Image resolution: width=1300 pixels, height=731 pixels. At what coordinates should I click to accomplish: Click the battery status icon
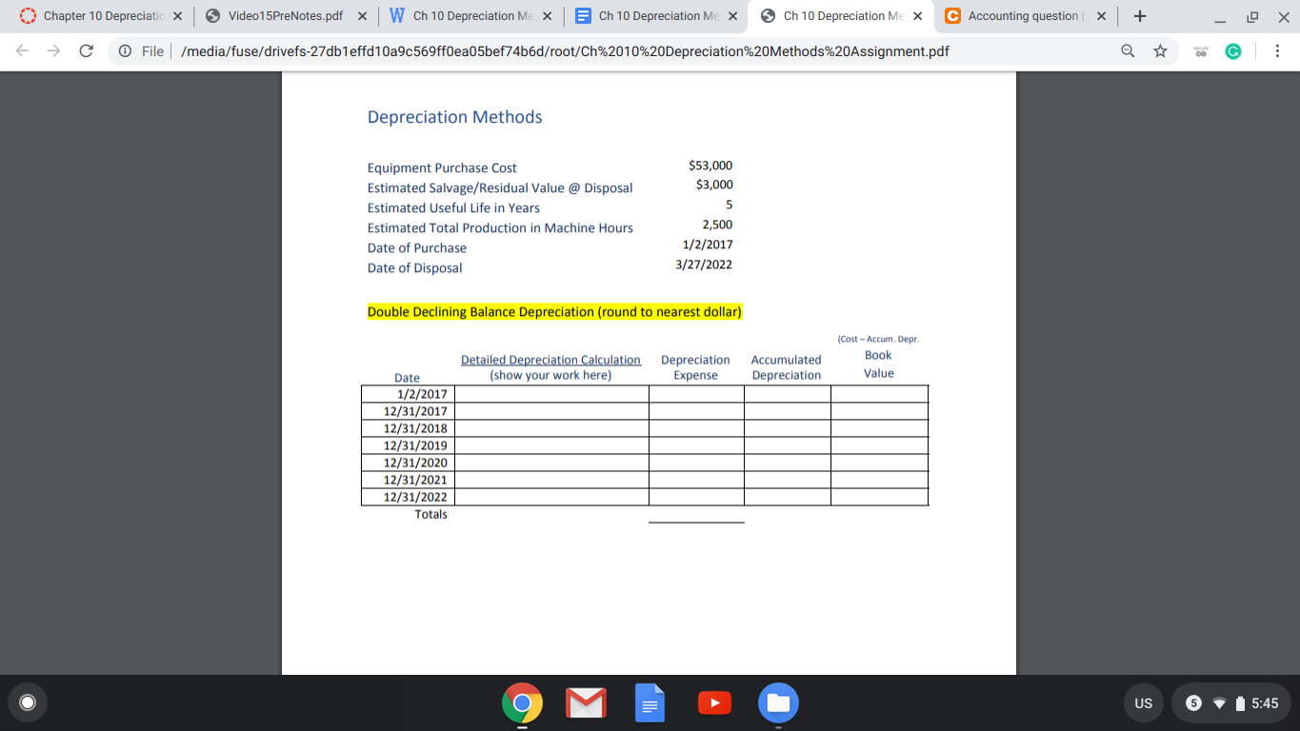[x=1239, y=703]
